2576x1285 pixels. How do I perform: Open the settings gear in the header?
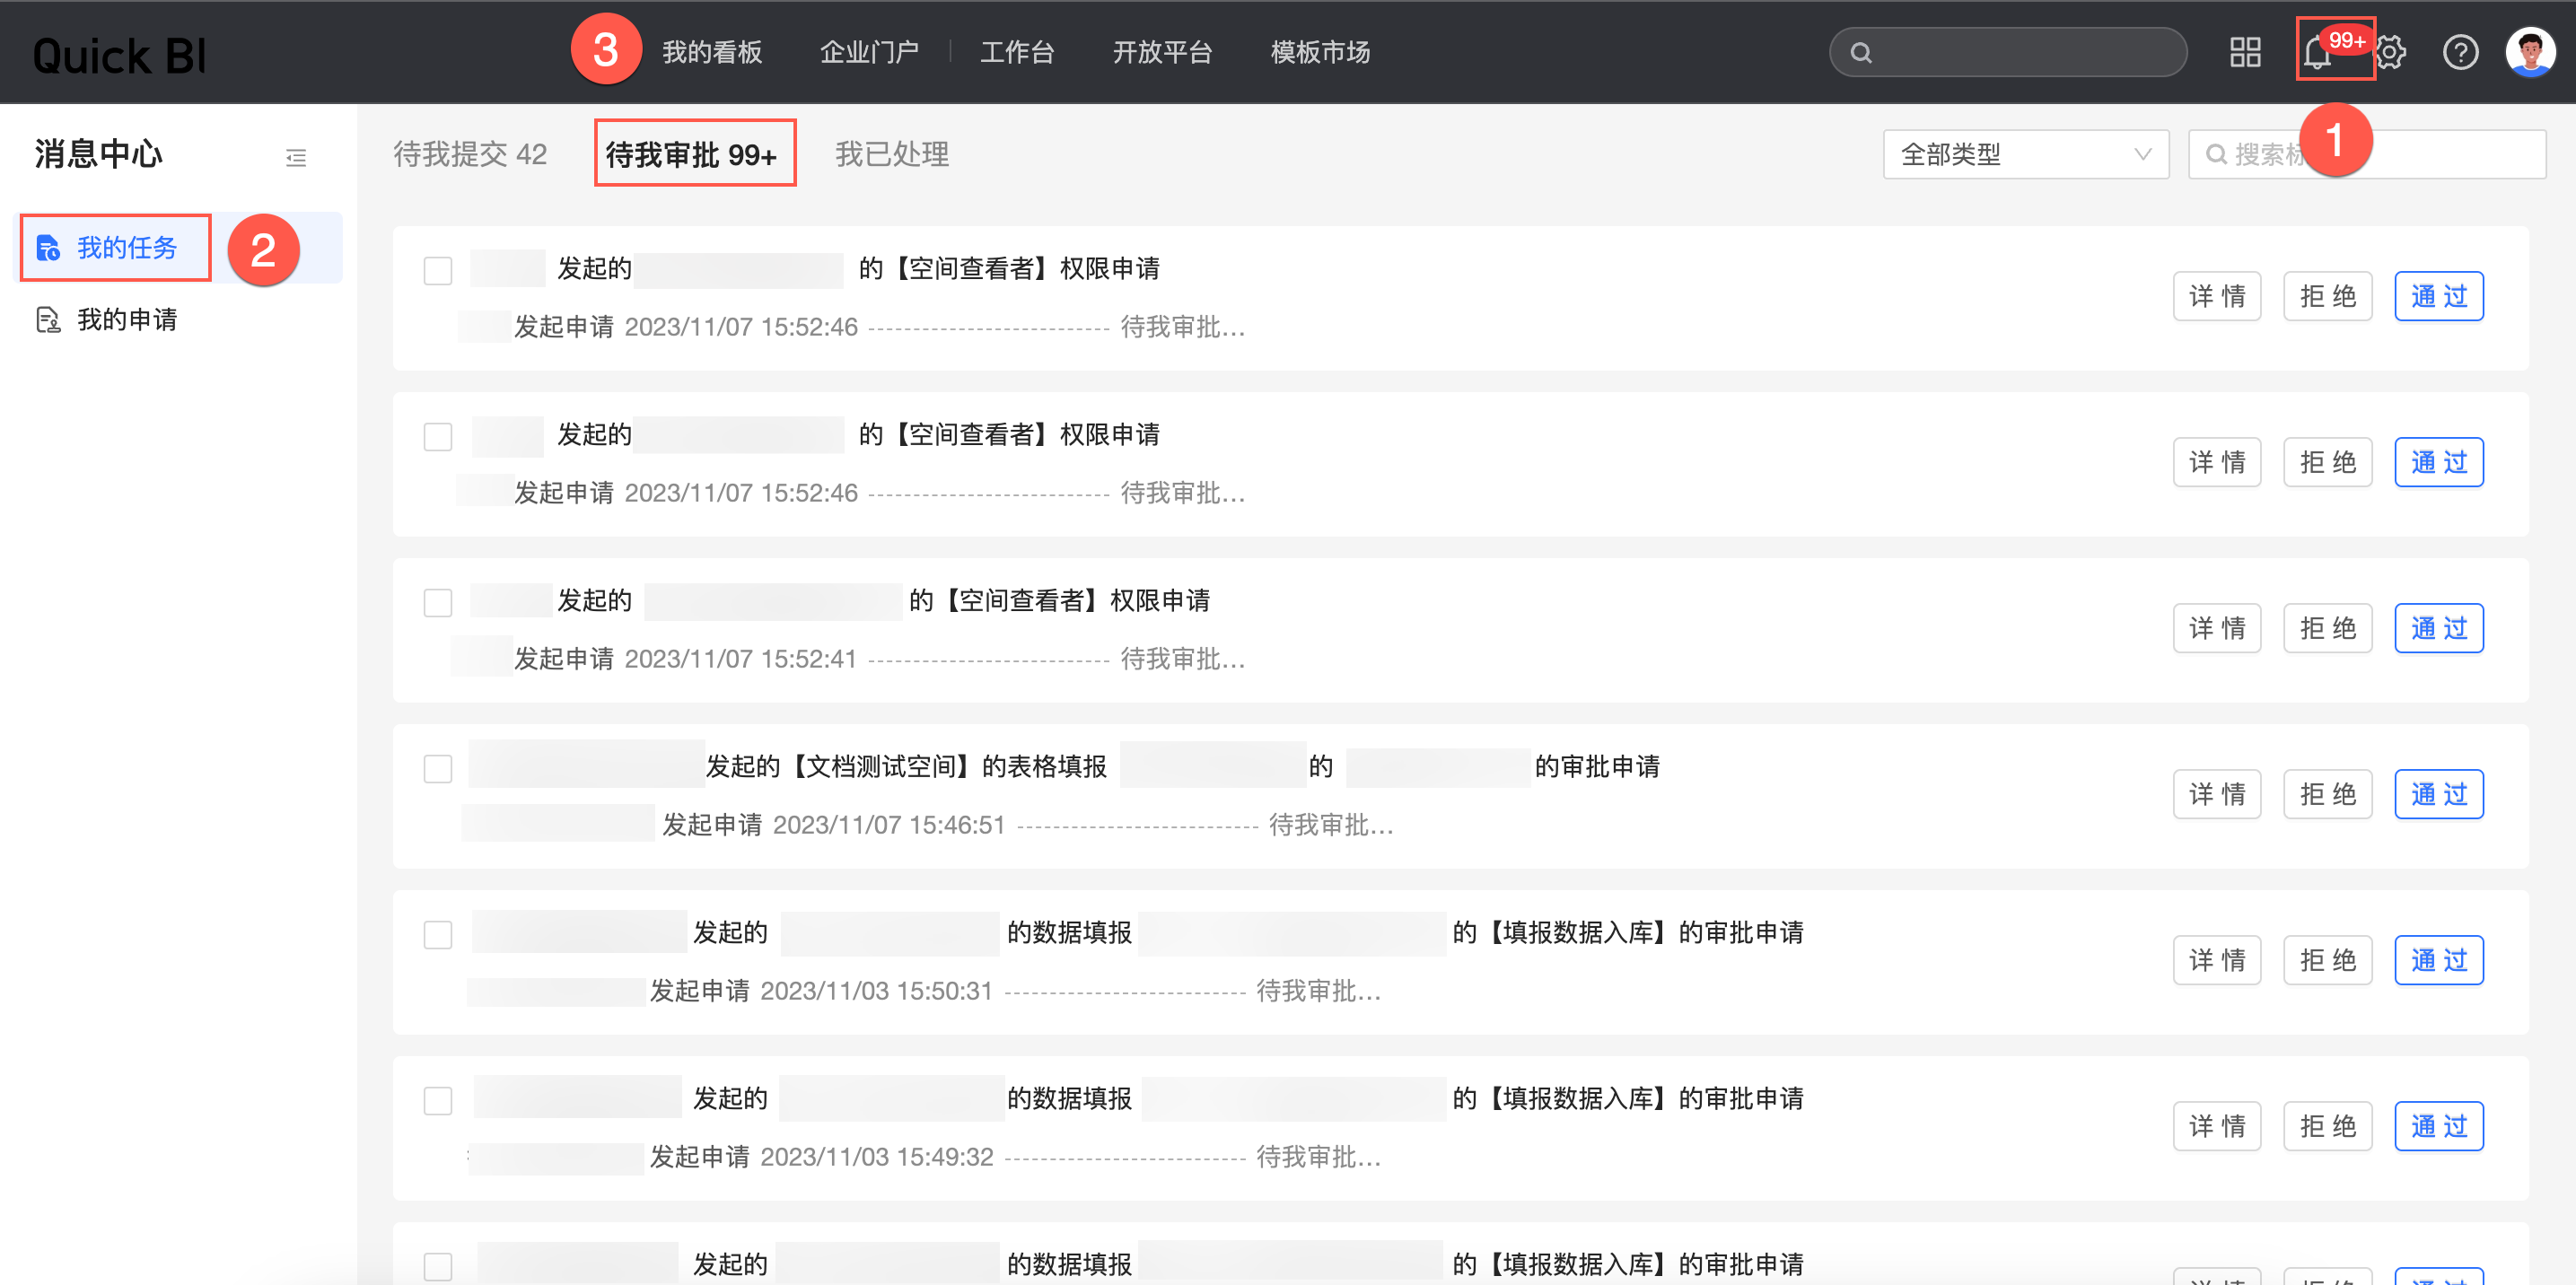(2389, 52)
